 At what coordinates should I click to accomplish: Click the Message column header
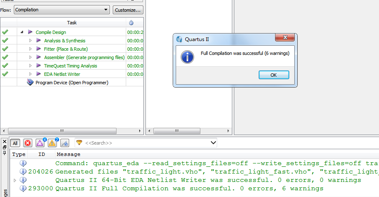pyautogui.click(x=68, y=154)
